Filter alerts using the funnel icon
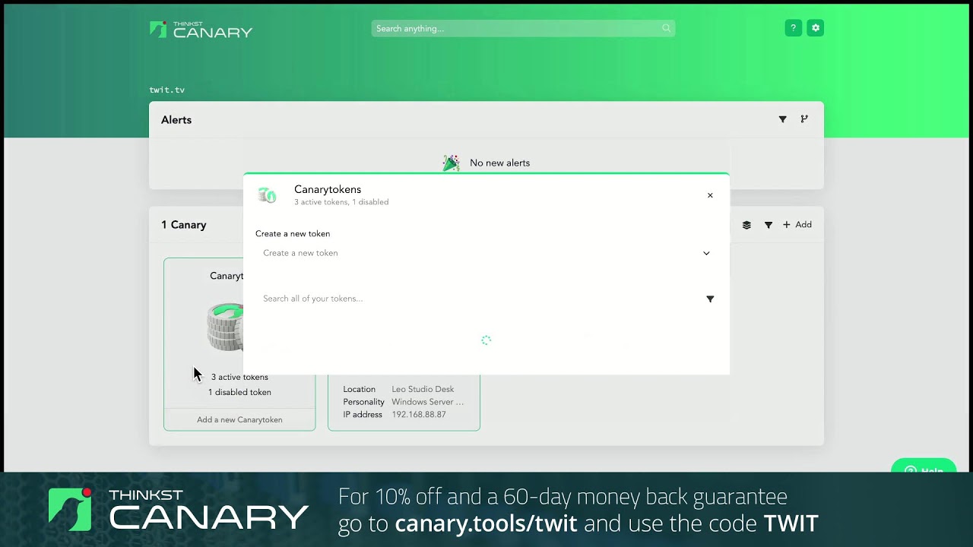 [782, 119]
